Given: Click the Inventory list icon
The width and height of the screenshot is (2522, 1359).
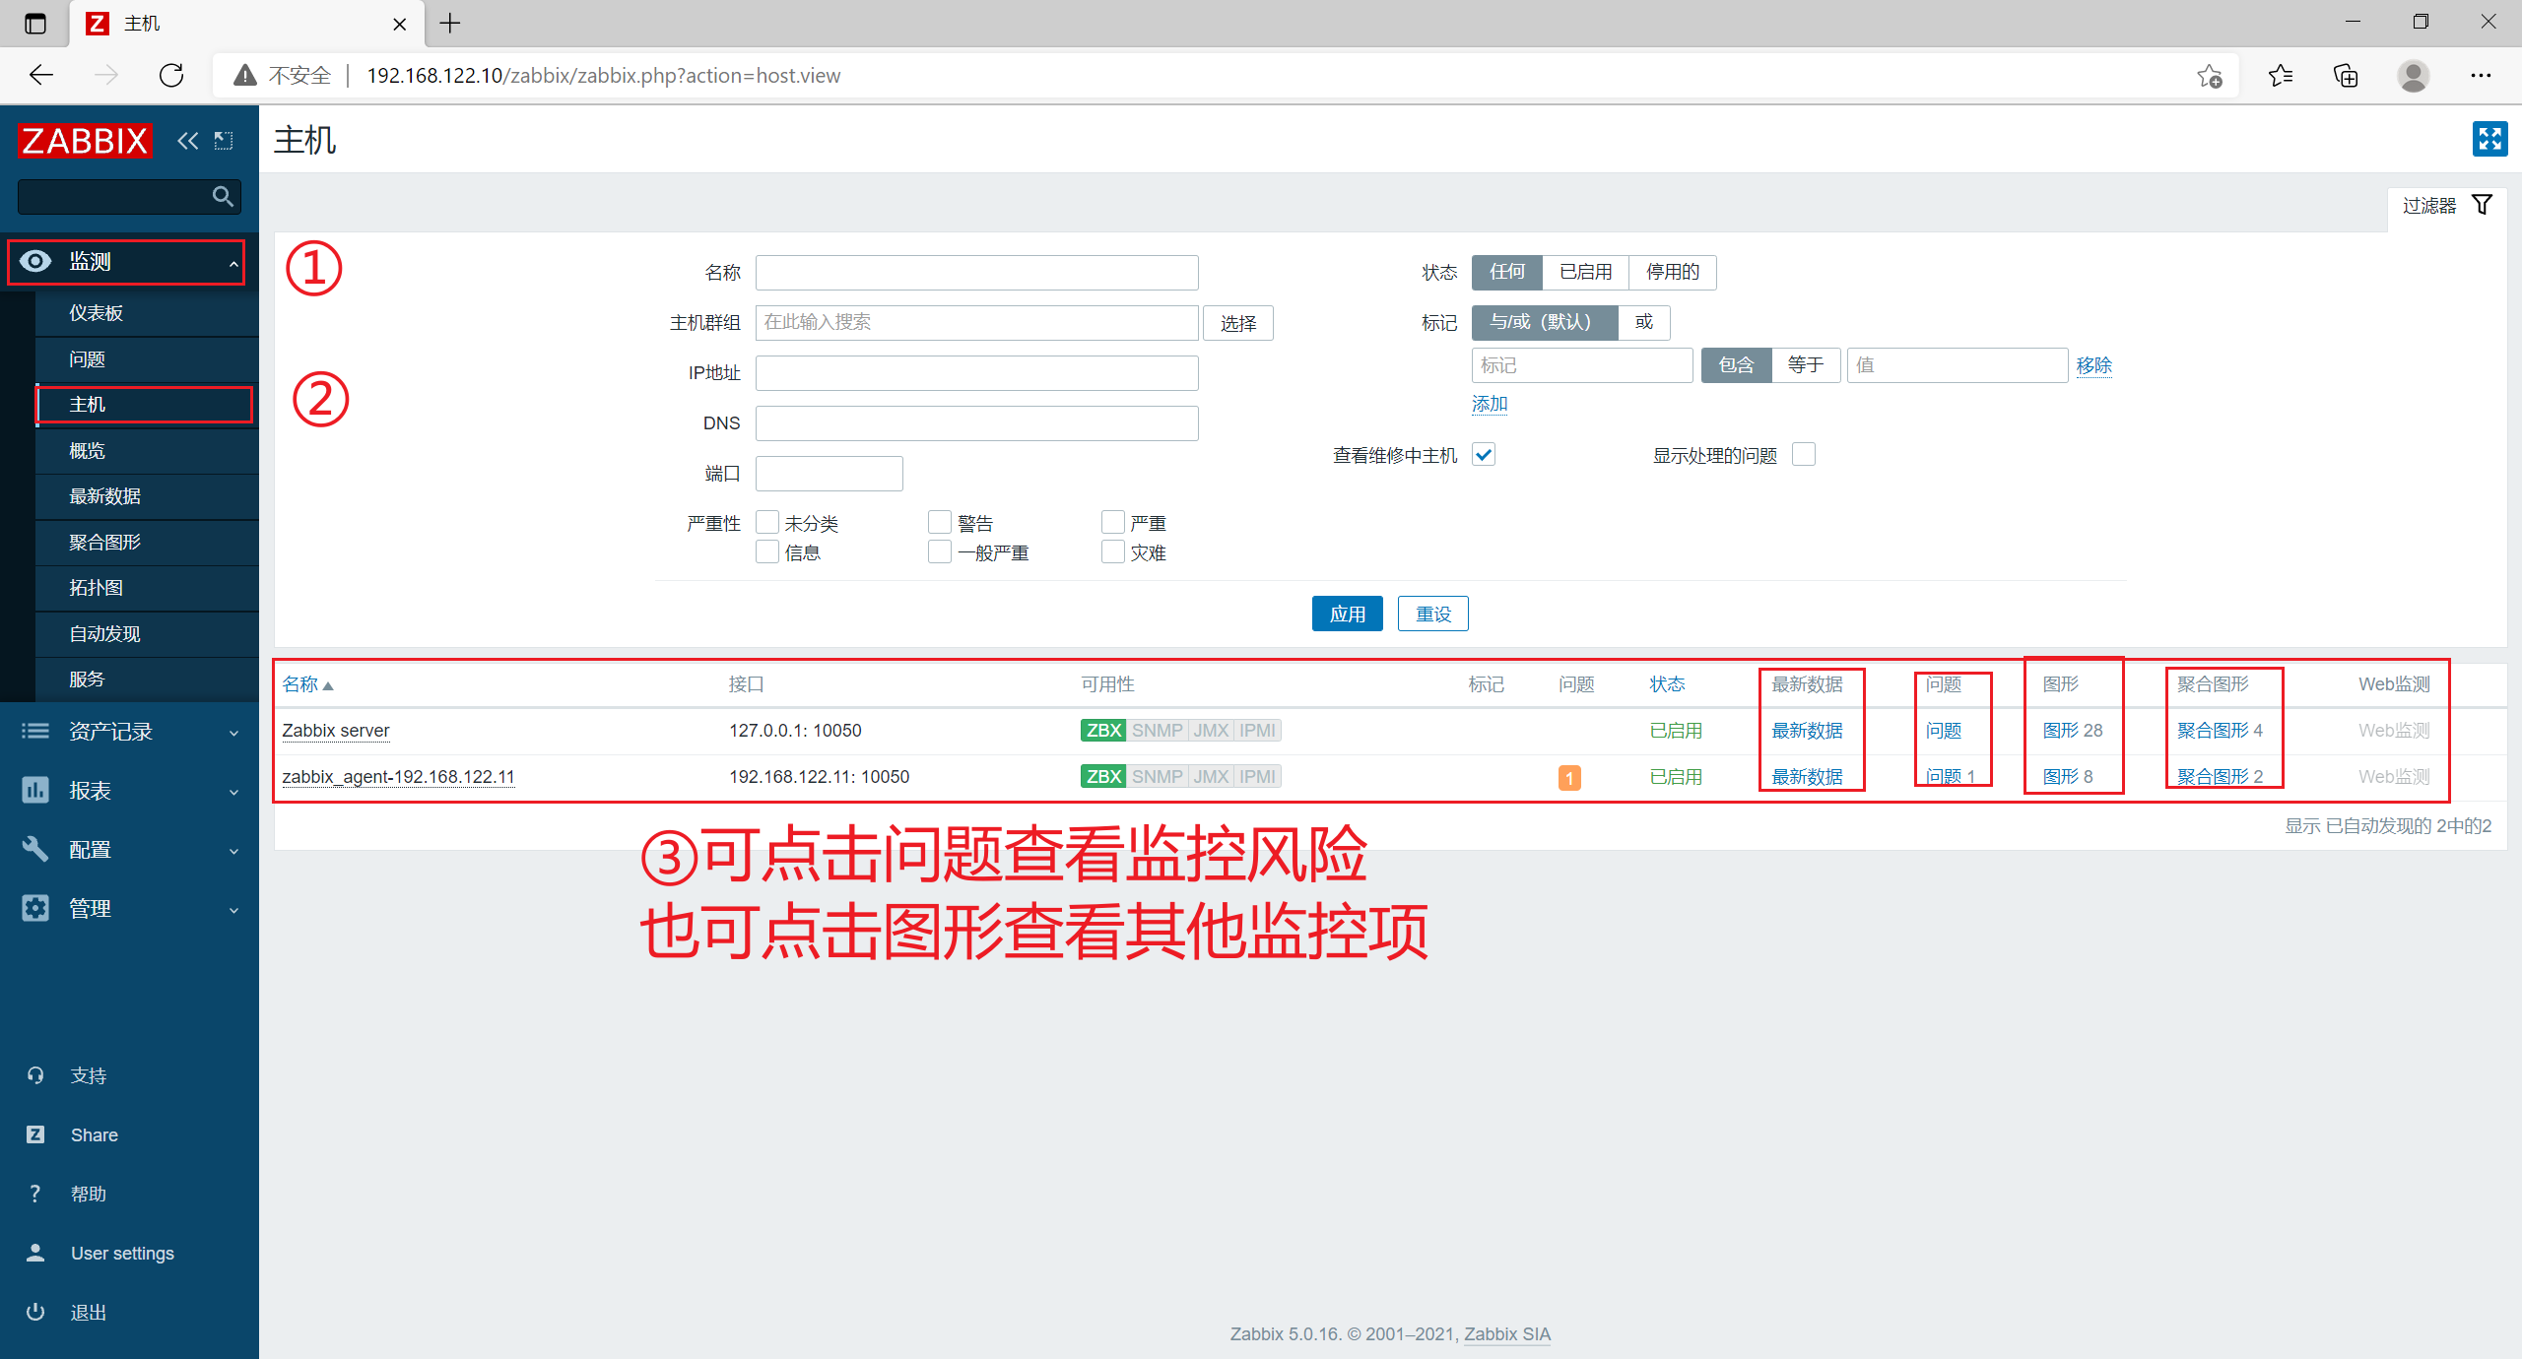Looking at the screenshot, I should tap(35, 731).
